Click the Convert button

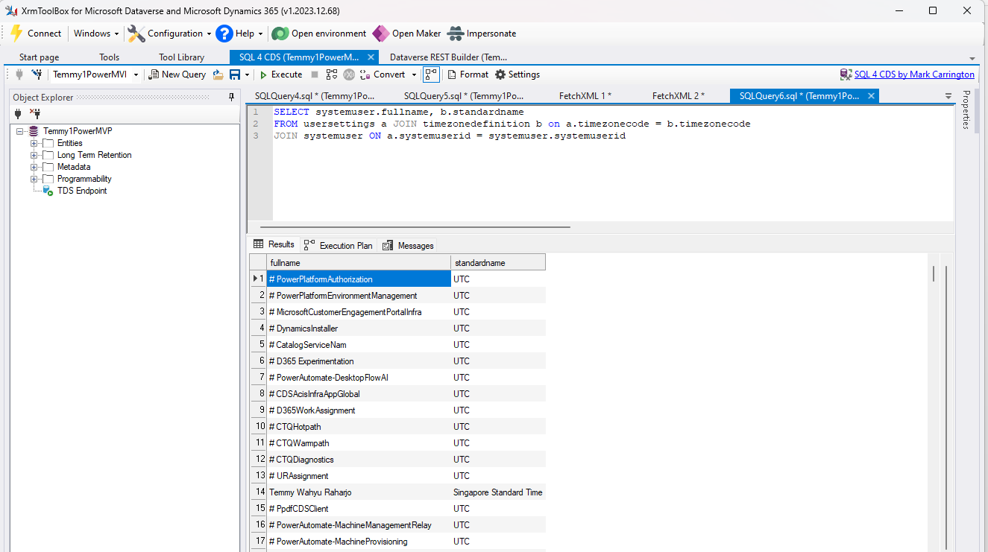click(382, 74)
